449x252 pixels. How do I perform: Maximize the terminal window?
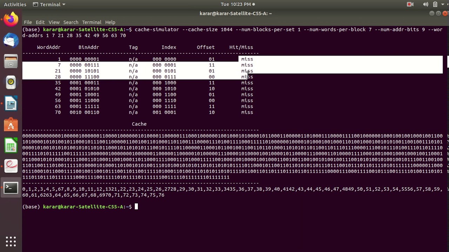click(x=438, y=13)
